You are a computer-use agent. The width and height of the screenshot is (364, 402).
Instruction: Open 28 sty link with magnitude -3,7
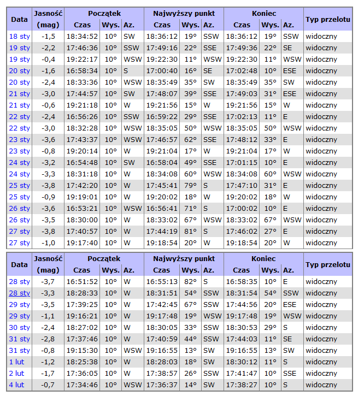point(20,282)
